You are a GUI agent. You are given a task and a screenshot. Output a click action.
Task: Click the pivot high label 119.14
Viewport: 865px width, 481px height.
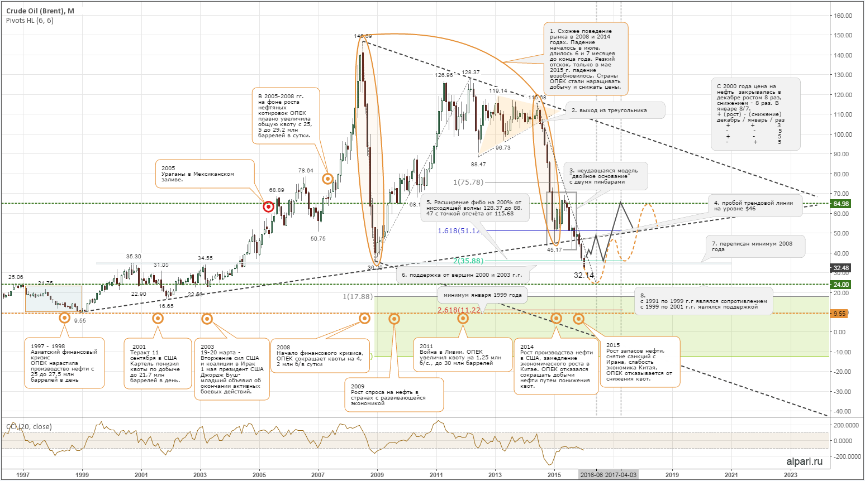pyautogui.click(x=498, y=91)
